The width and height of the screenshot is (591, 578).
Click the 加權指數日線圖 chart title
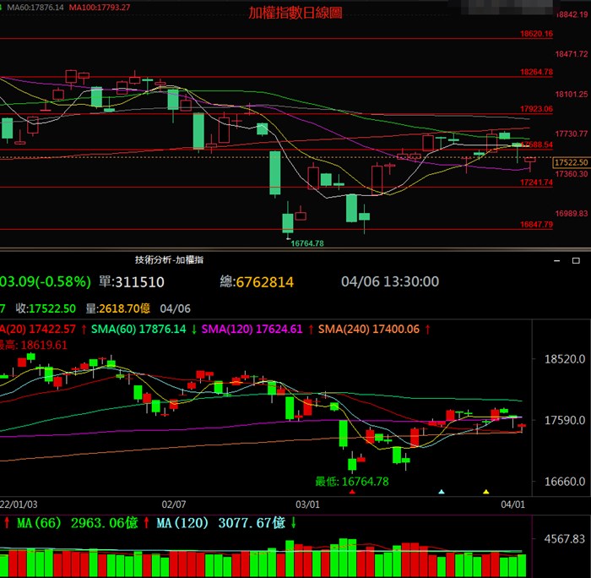coord(295,13)
